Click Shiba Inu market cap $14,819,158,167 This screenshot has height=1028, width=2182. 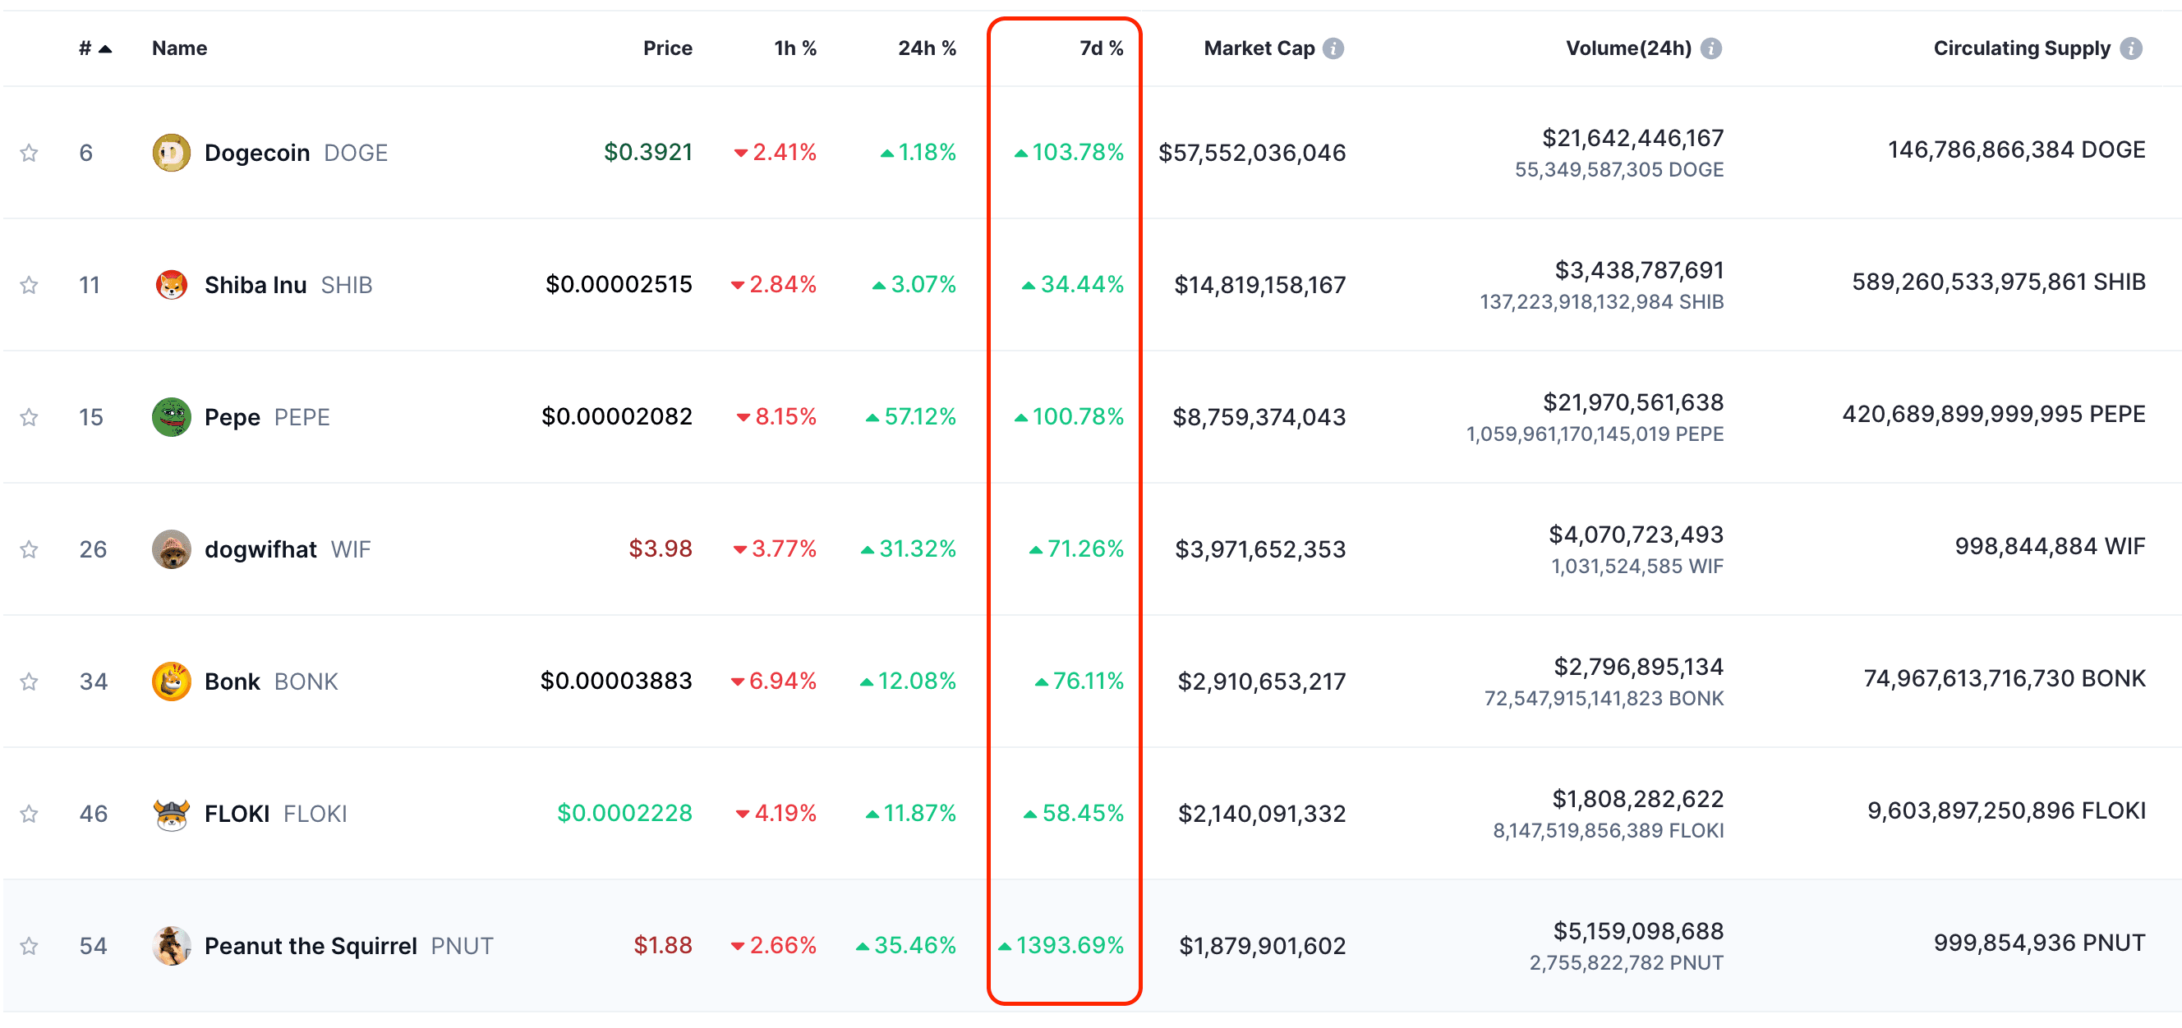(1259, 285)
